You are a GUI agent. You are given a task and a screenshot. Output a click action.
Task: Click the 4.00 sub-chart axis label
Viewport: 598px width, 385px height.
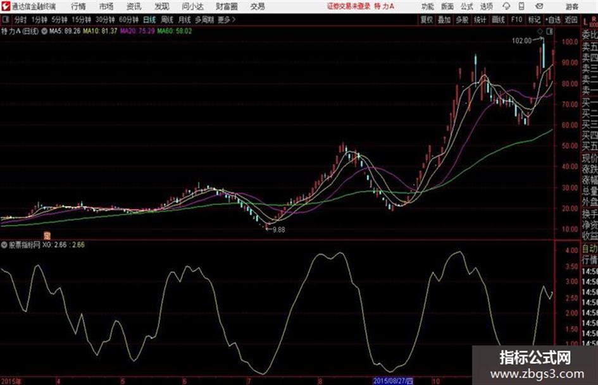571,250
